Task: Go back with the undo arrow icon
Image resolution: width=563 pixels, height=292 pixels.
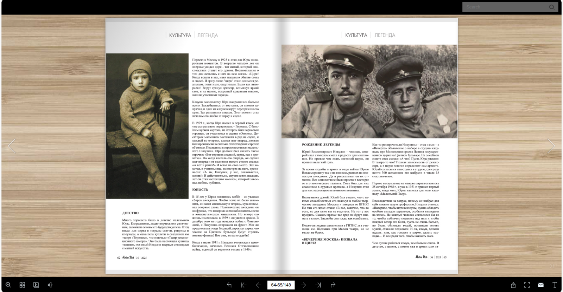Action: [x=229, y=285]
